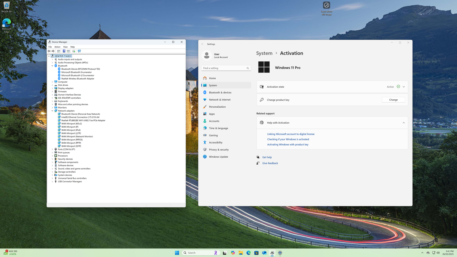Open Apps in Settings sidebar
Image resolution: width=457 pixels, height=257 pixels.
click(x=226, y=114)
